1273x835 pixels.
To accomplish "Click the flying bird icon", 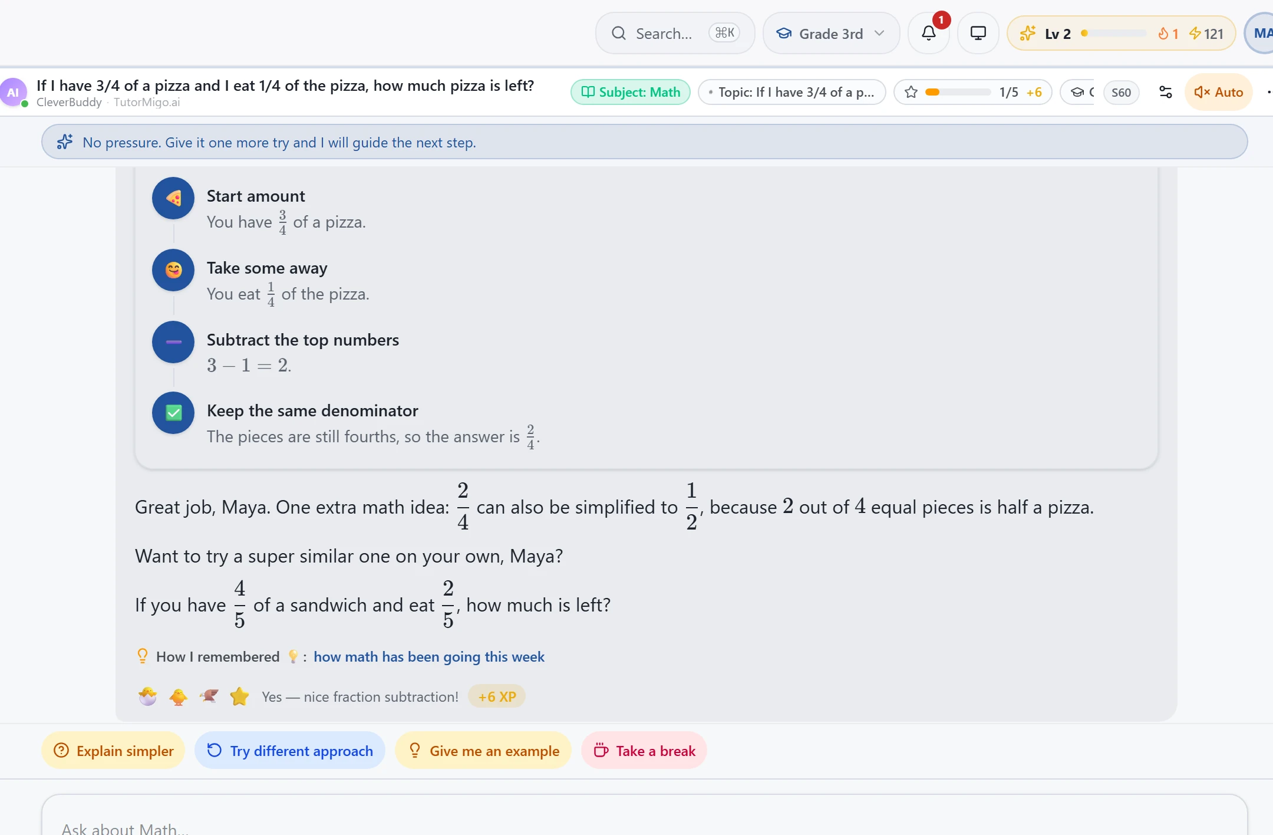I will tap(209, 696).
